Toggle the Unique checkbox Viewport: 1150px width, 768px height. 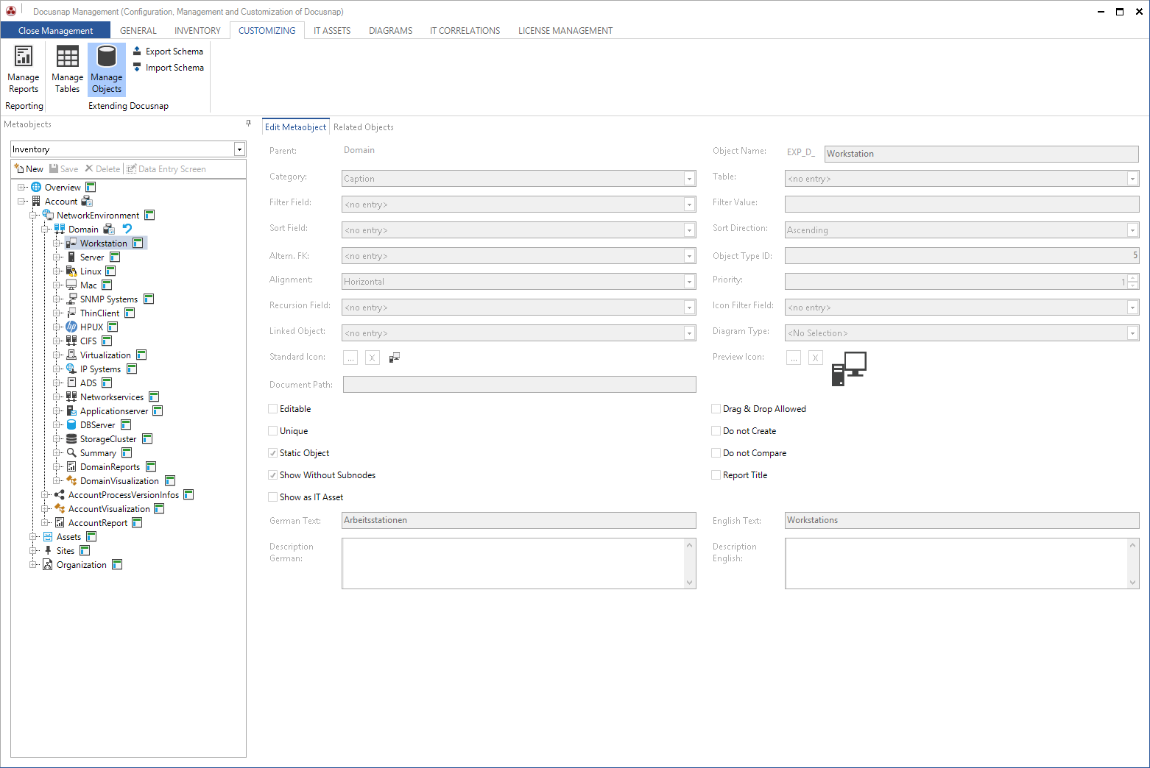click(x=273, y=431)
